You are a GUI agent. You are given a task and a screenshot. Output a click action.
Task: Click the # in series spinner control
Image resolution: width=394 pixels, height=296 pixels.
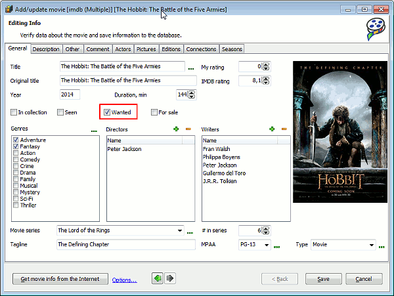[266, 230]
